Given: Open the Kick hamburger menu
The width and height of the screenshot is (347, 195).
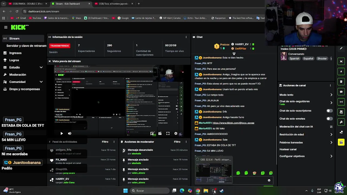Looking at the screenshot, I should [x=6, y=27].
